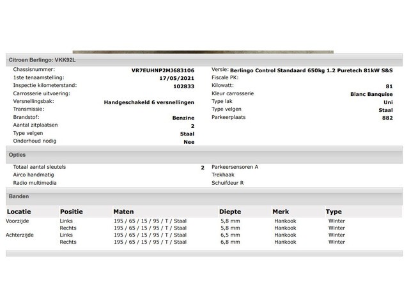Screen dimensions: 409x307
Task: Click the Banden section header
Action: (204, 196)
